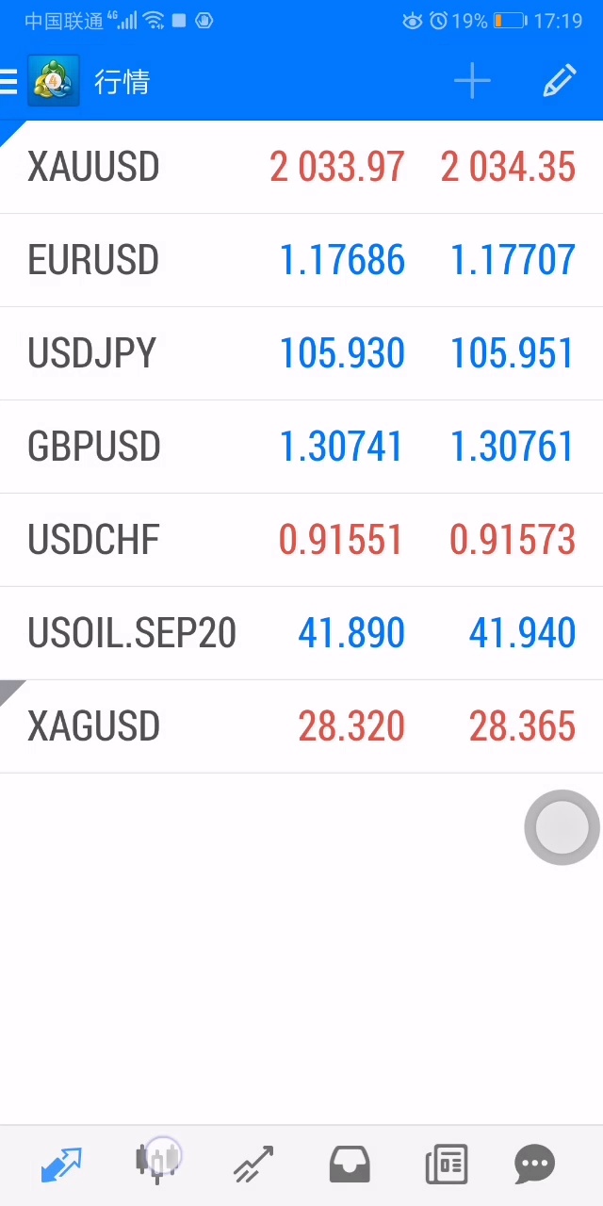Tap the battery indicator in status bar
The width and height of the screenshot is (603, 1206).
point(510,21)
